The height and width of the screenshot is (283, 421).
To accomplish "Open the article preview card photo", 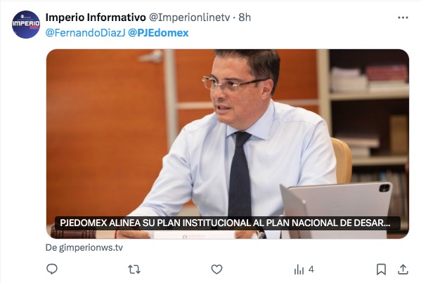I will (228, 144).
